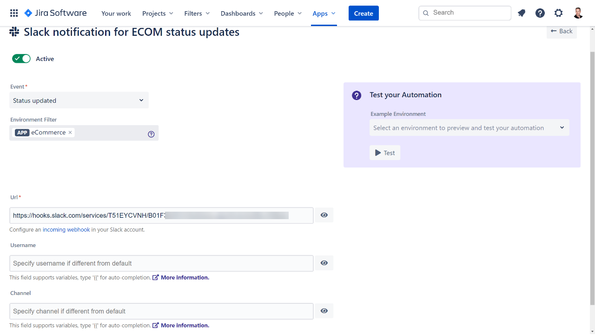This screenshot has height=335, width=595.
Task: Expand the Example Environment dropdown
Action: (x=469, y=128)
